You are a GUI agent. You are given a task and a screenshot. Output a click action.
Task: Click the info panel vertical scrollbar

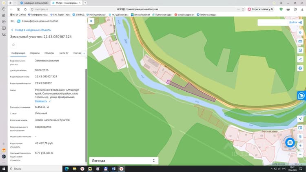pyautogui.click(x=86, y=115)
